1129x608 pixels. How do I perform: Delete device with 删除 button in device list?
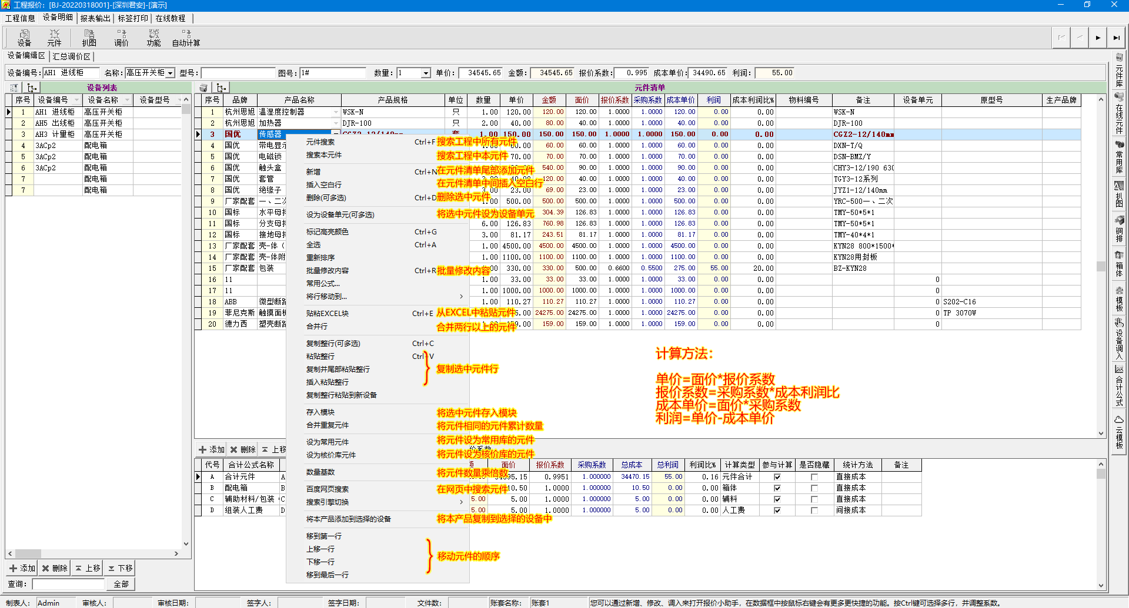(55, 568)
